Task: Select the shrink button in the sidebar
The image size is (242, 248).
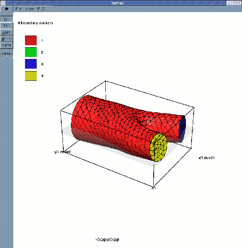Action: click(x=6, y=39)
